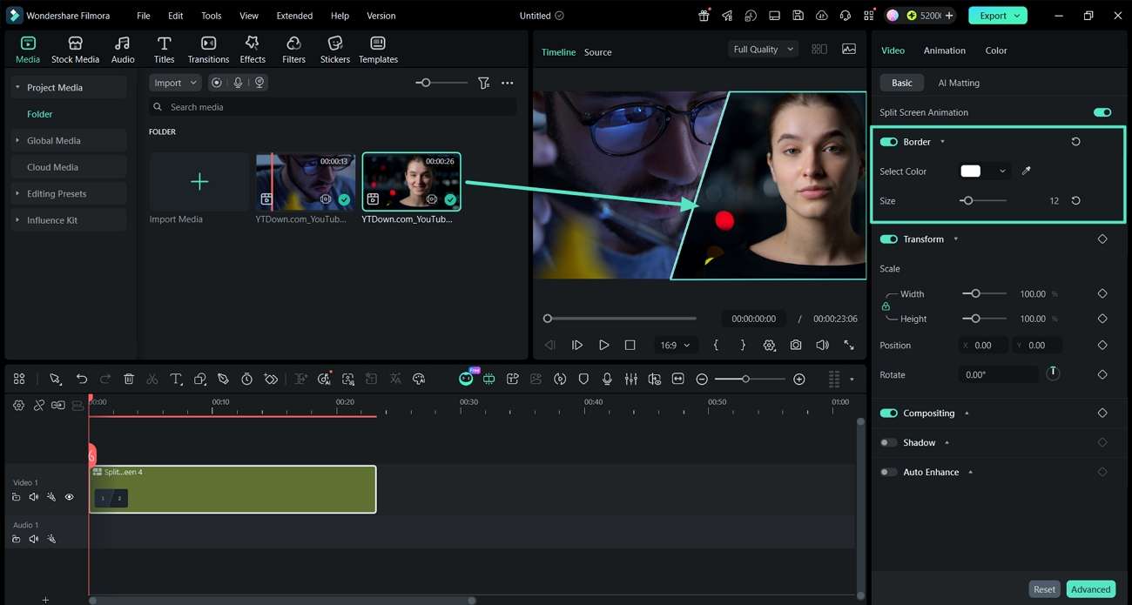Mute the Video 1 track
Screen dimensions: 1132x605
[34, 497]
